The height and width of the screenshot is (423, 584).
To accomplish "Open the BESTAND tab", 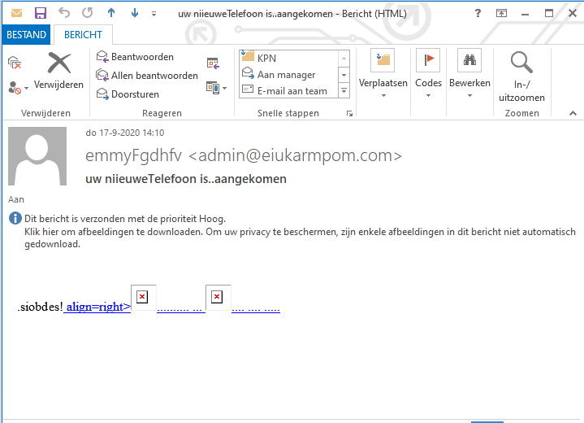I will click(26, 35).
